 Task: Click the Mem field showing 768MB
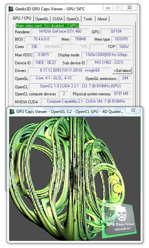tap(80, 39)
